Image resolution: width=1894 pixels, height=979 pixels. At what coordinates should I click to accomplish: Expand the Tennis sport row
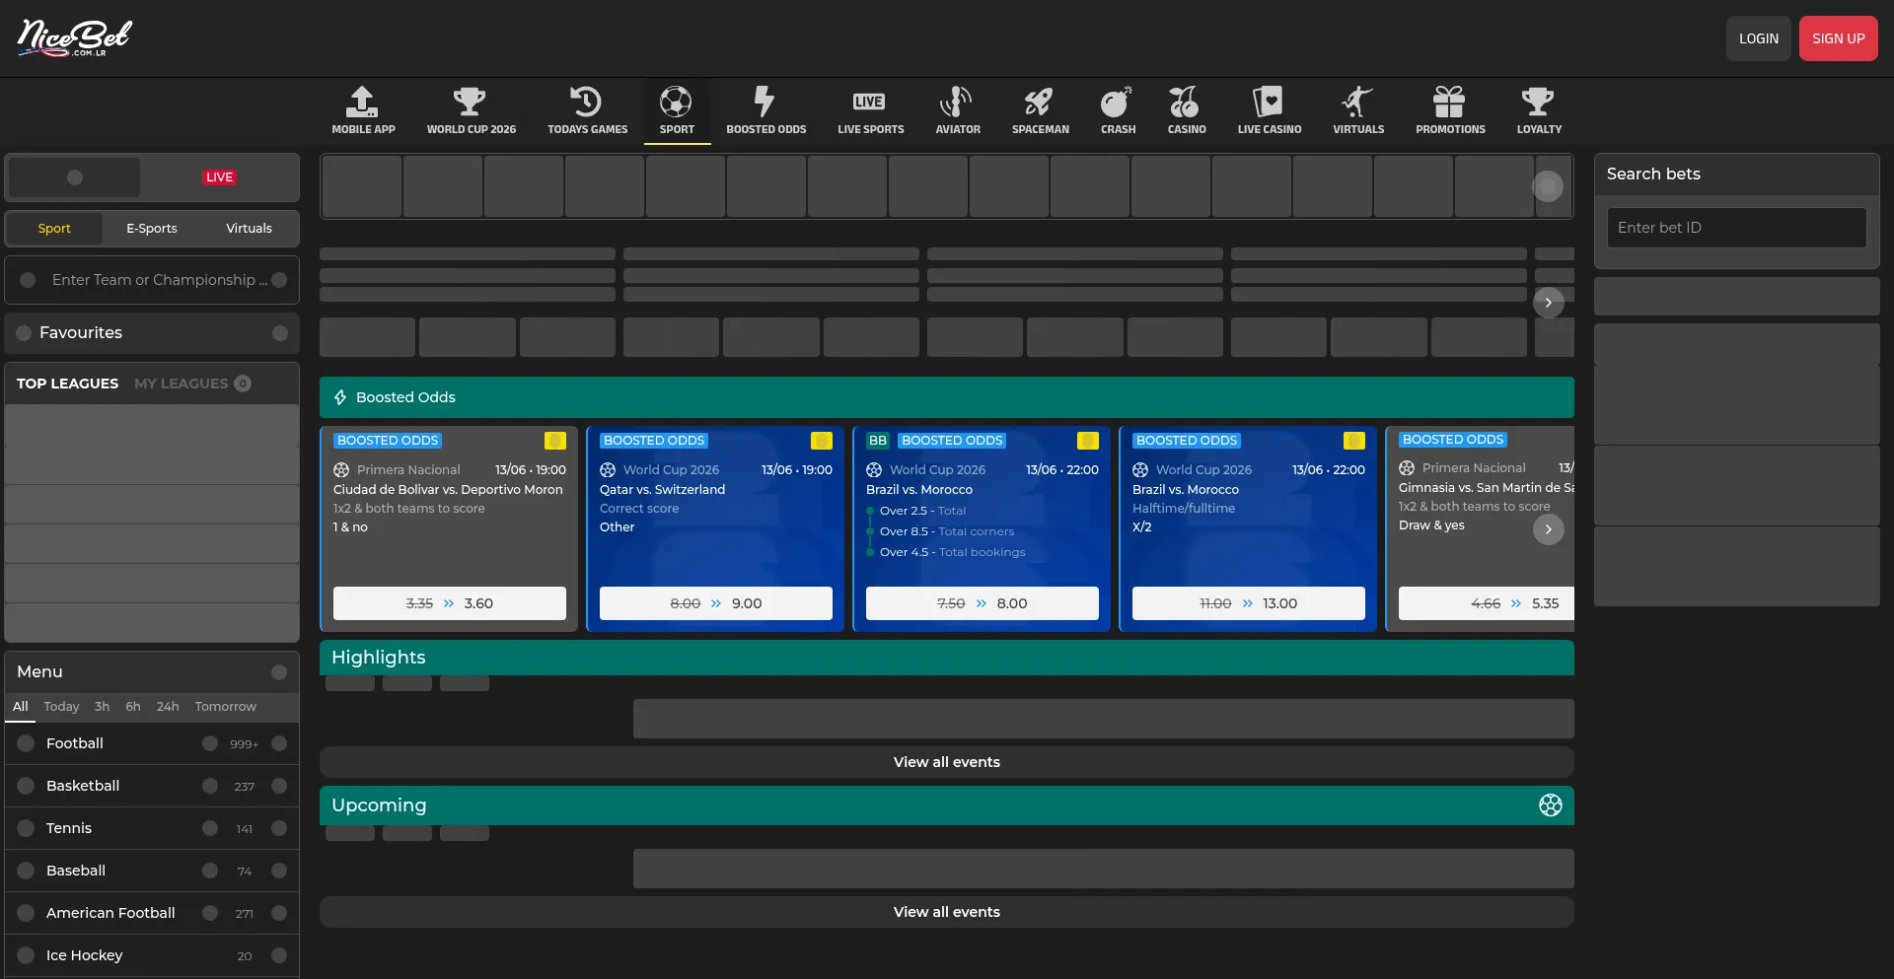(152, 828)
